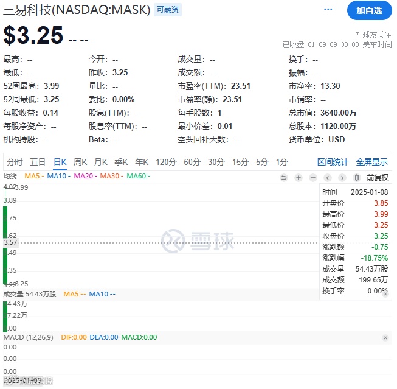Close the price detail tooltip panel
The image size is (397, 389).
pos(385,294)
